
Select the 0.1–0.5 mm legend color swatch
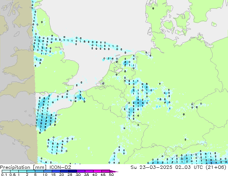pyautogui.click(x=6, y=171)
